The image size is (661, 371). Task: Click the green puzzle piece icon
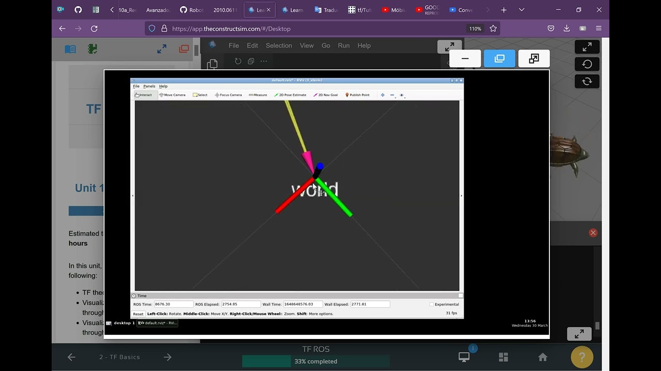pos(92,49)
